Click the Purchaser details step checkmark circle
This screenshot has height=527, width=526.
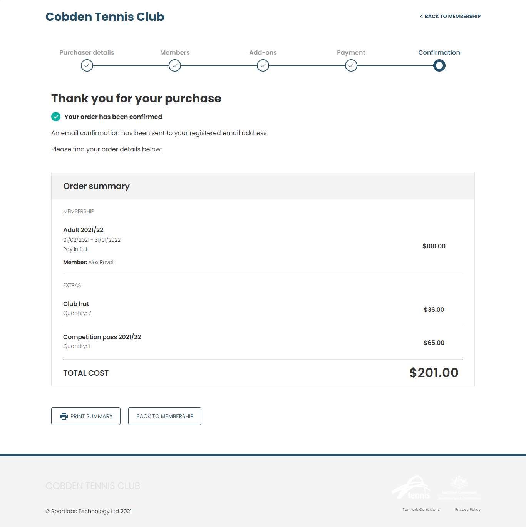87,66
